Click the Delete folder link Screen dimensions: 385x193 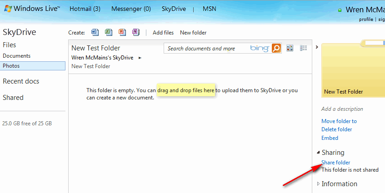[337, 129]
